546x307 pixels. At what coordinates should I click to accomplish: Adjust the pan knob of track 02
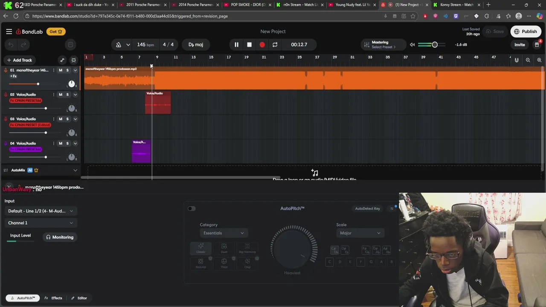click(71, 108)
